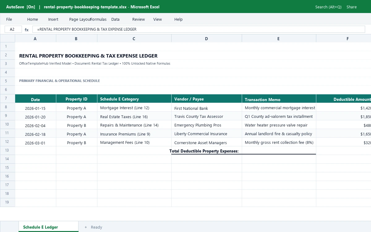
Task: Select Management Fees (Line 10) cell
Action: coord(134,143)
